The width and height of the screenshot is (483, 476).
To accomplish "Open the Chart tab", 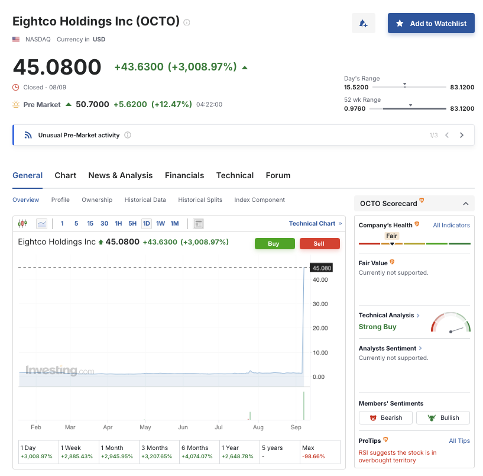I will pos(65,175).
